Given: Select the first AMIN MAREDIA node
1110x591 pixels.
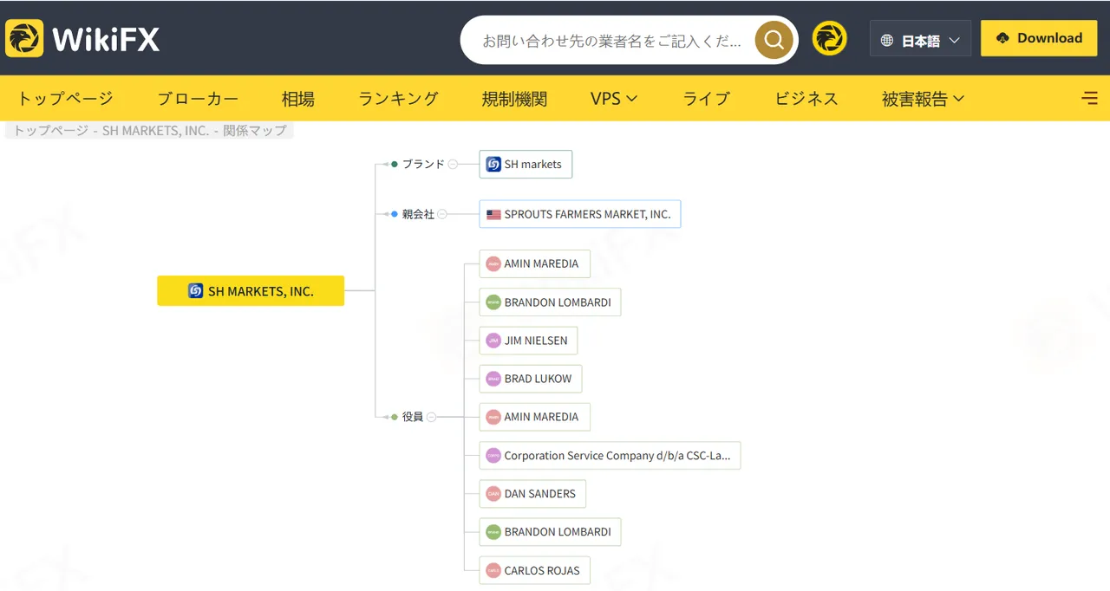Looking at the screenshot, I should [534, 263].
